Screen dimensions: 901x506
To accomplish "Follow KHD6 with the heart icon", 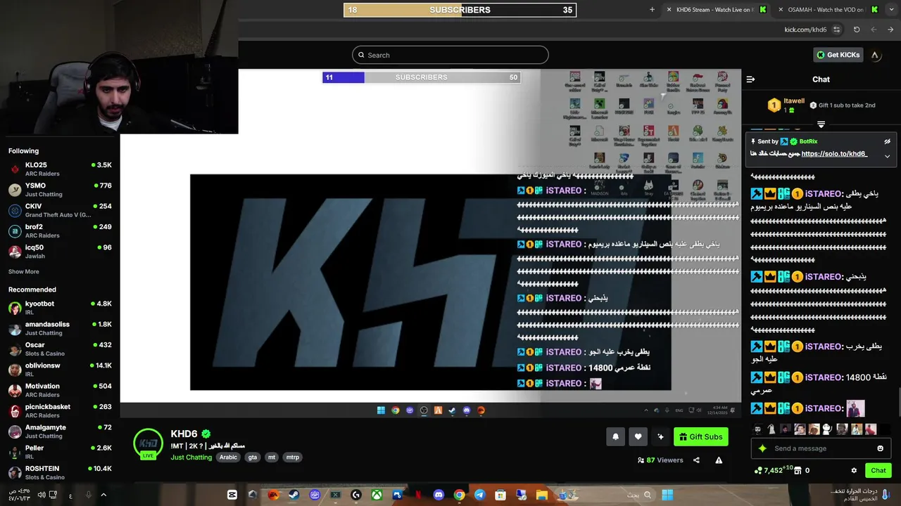I will pyautogui.click(x=638, y=436).
